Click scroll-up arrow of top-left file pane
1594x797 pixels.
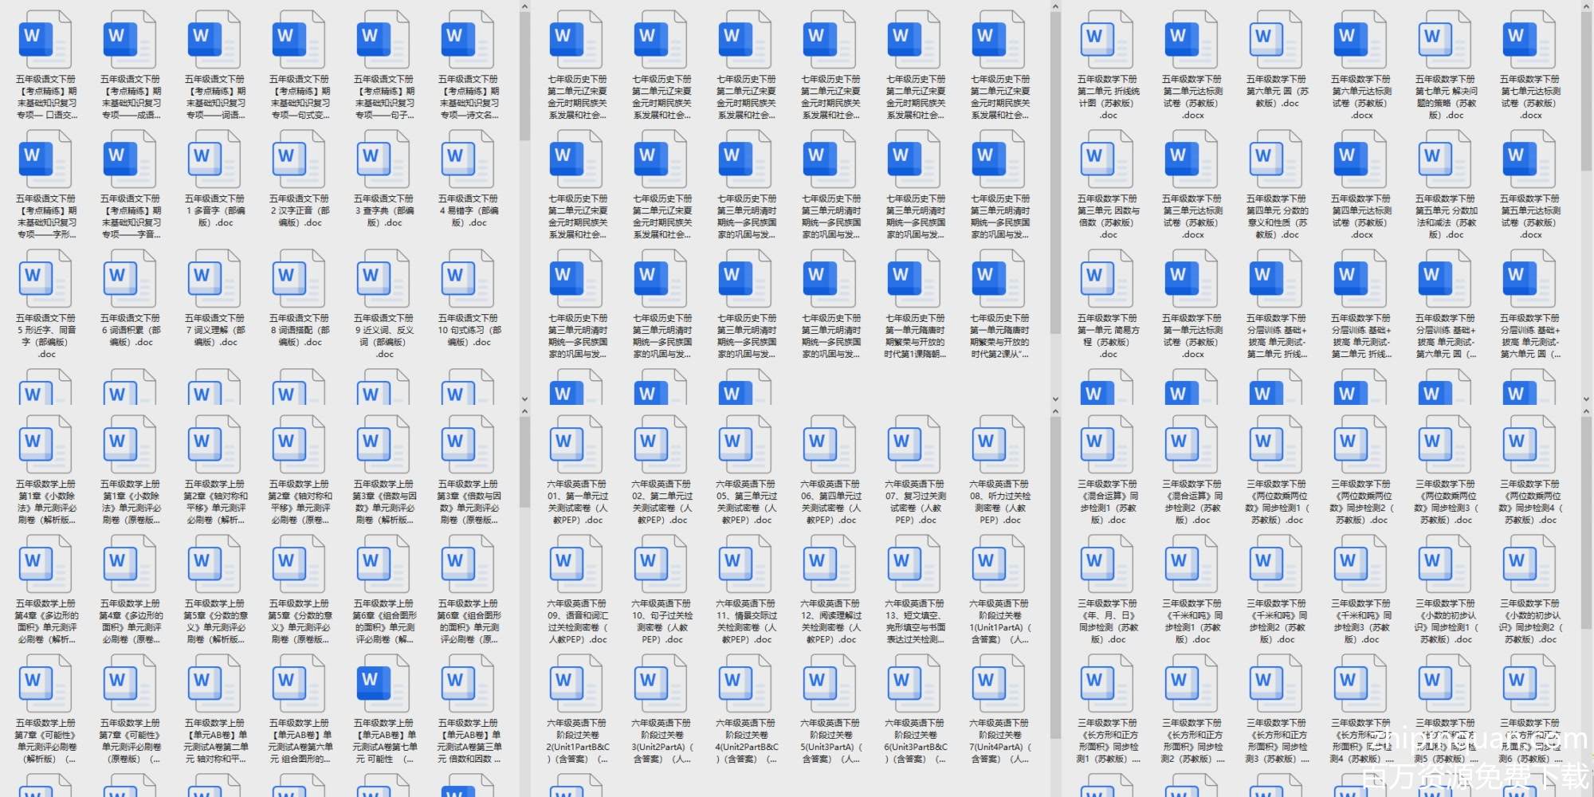[x=524, y=7]
